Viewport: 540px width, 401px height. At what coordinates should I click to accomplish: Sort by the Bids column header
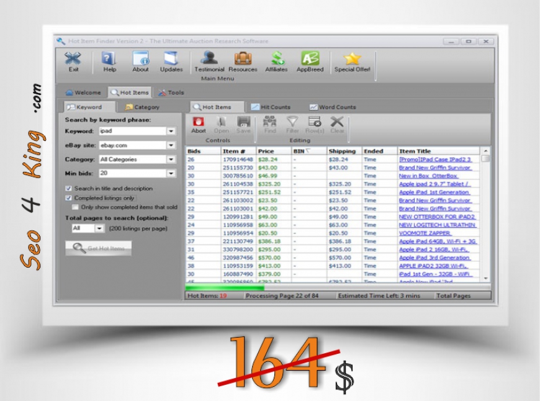203,151
